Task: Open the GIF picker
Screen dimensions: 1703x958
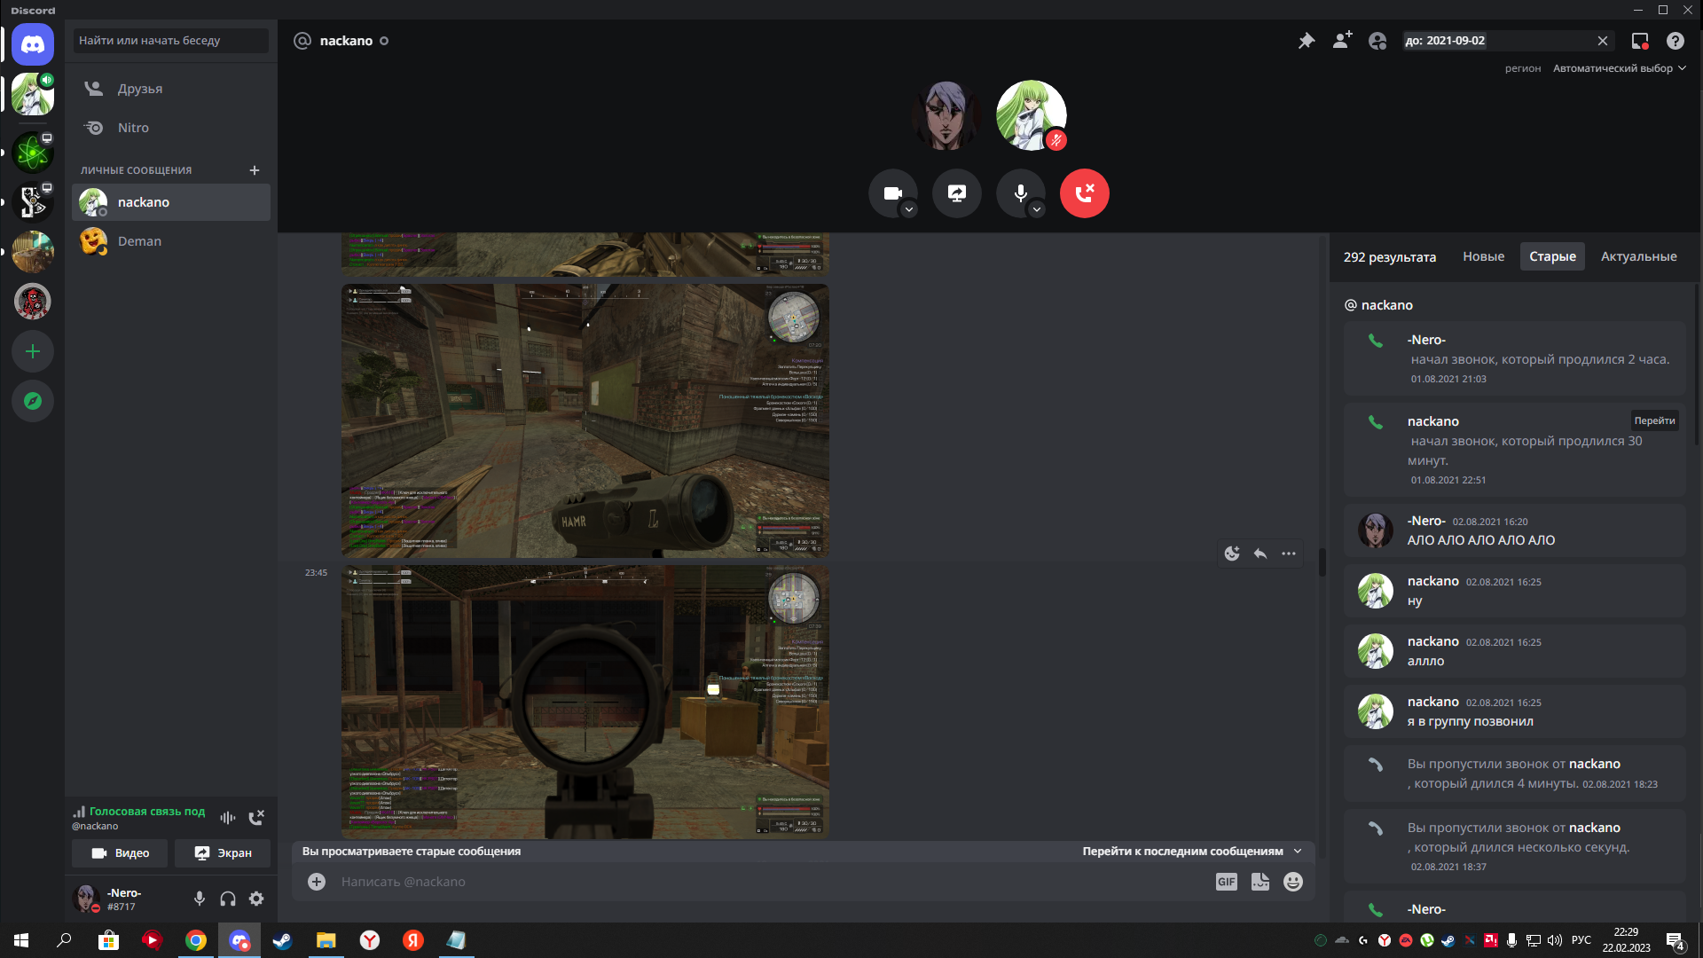Action: point(1227,882)
